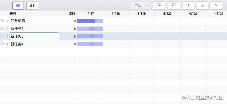Click the hours value 8 for 新任务2

pyautogui.click(x=75, y=29)
